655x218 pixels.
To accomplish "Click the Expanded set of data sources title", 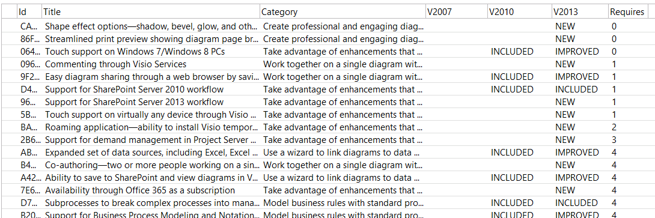I will coord(151,153).
